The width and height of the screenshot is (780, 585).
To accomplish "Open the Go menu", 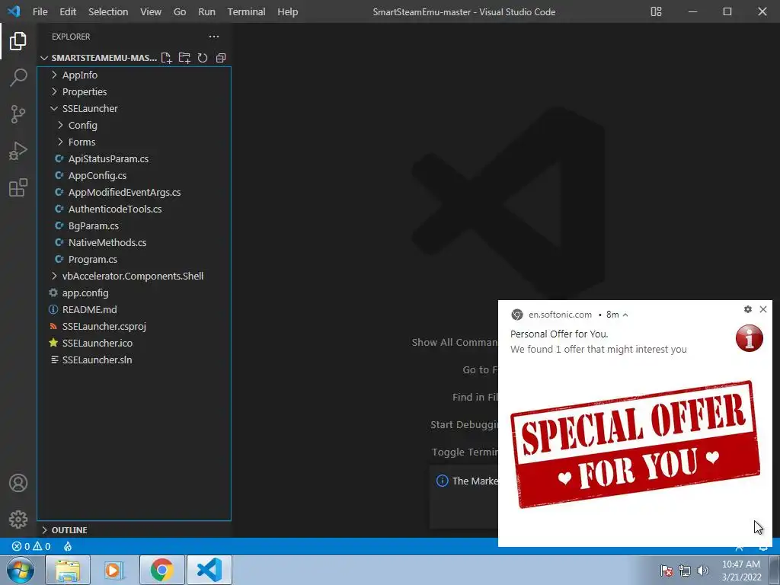I will (x=180, y=11).
